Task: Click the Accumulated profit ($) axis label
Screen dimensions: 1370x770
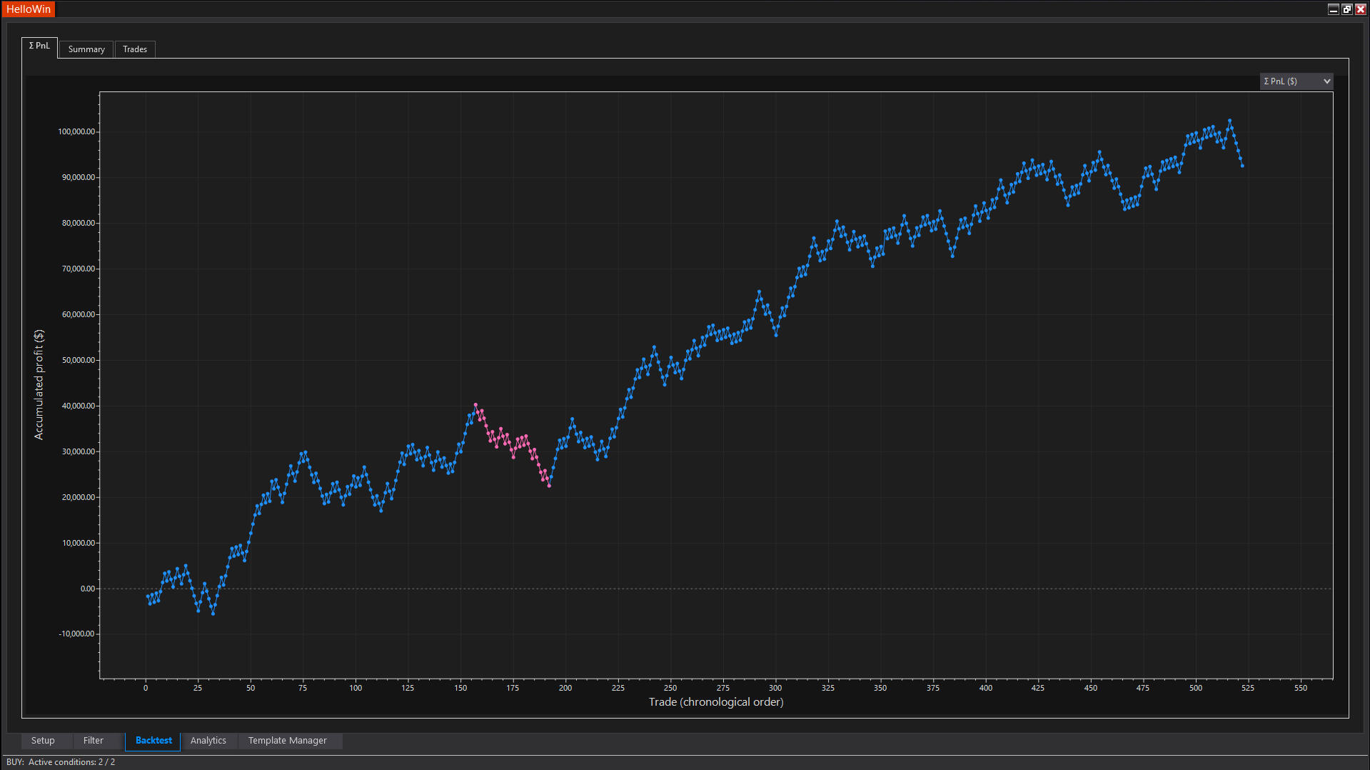Action: click(x=39, y=384)
